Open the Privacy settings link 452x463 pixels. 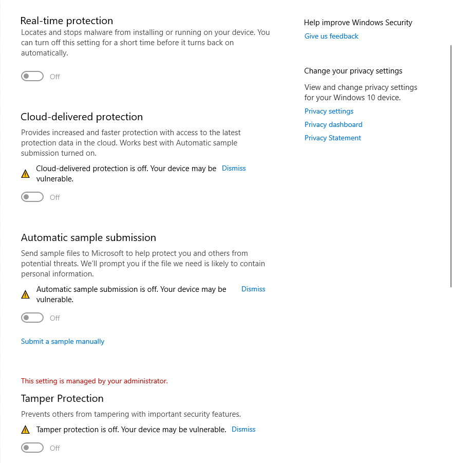tap(329, 111)
